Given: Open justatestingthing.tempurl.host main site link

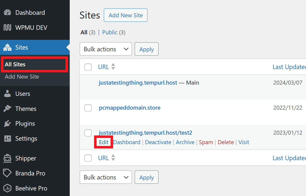Looking at the screenshot, I should pyautogui.click(x=138, y=83).
